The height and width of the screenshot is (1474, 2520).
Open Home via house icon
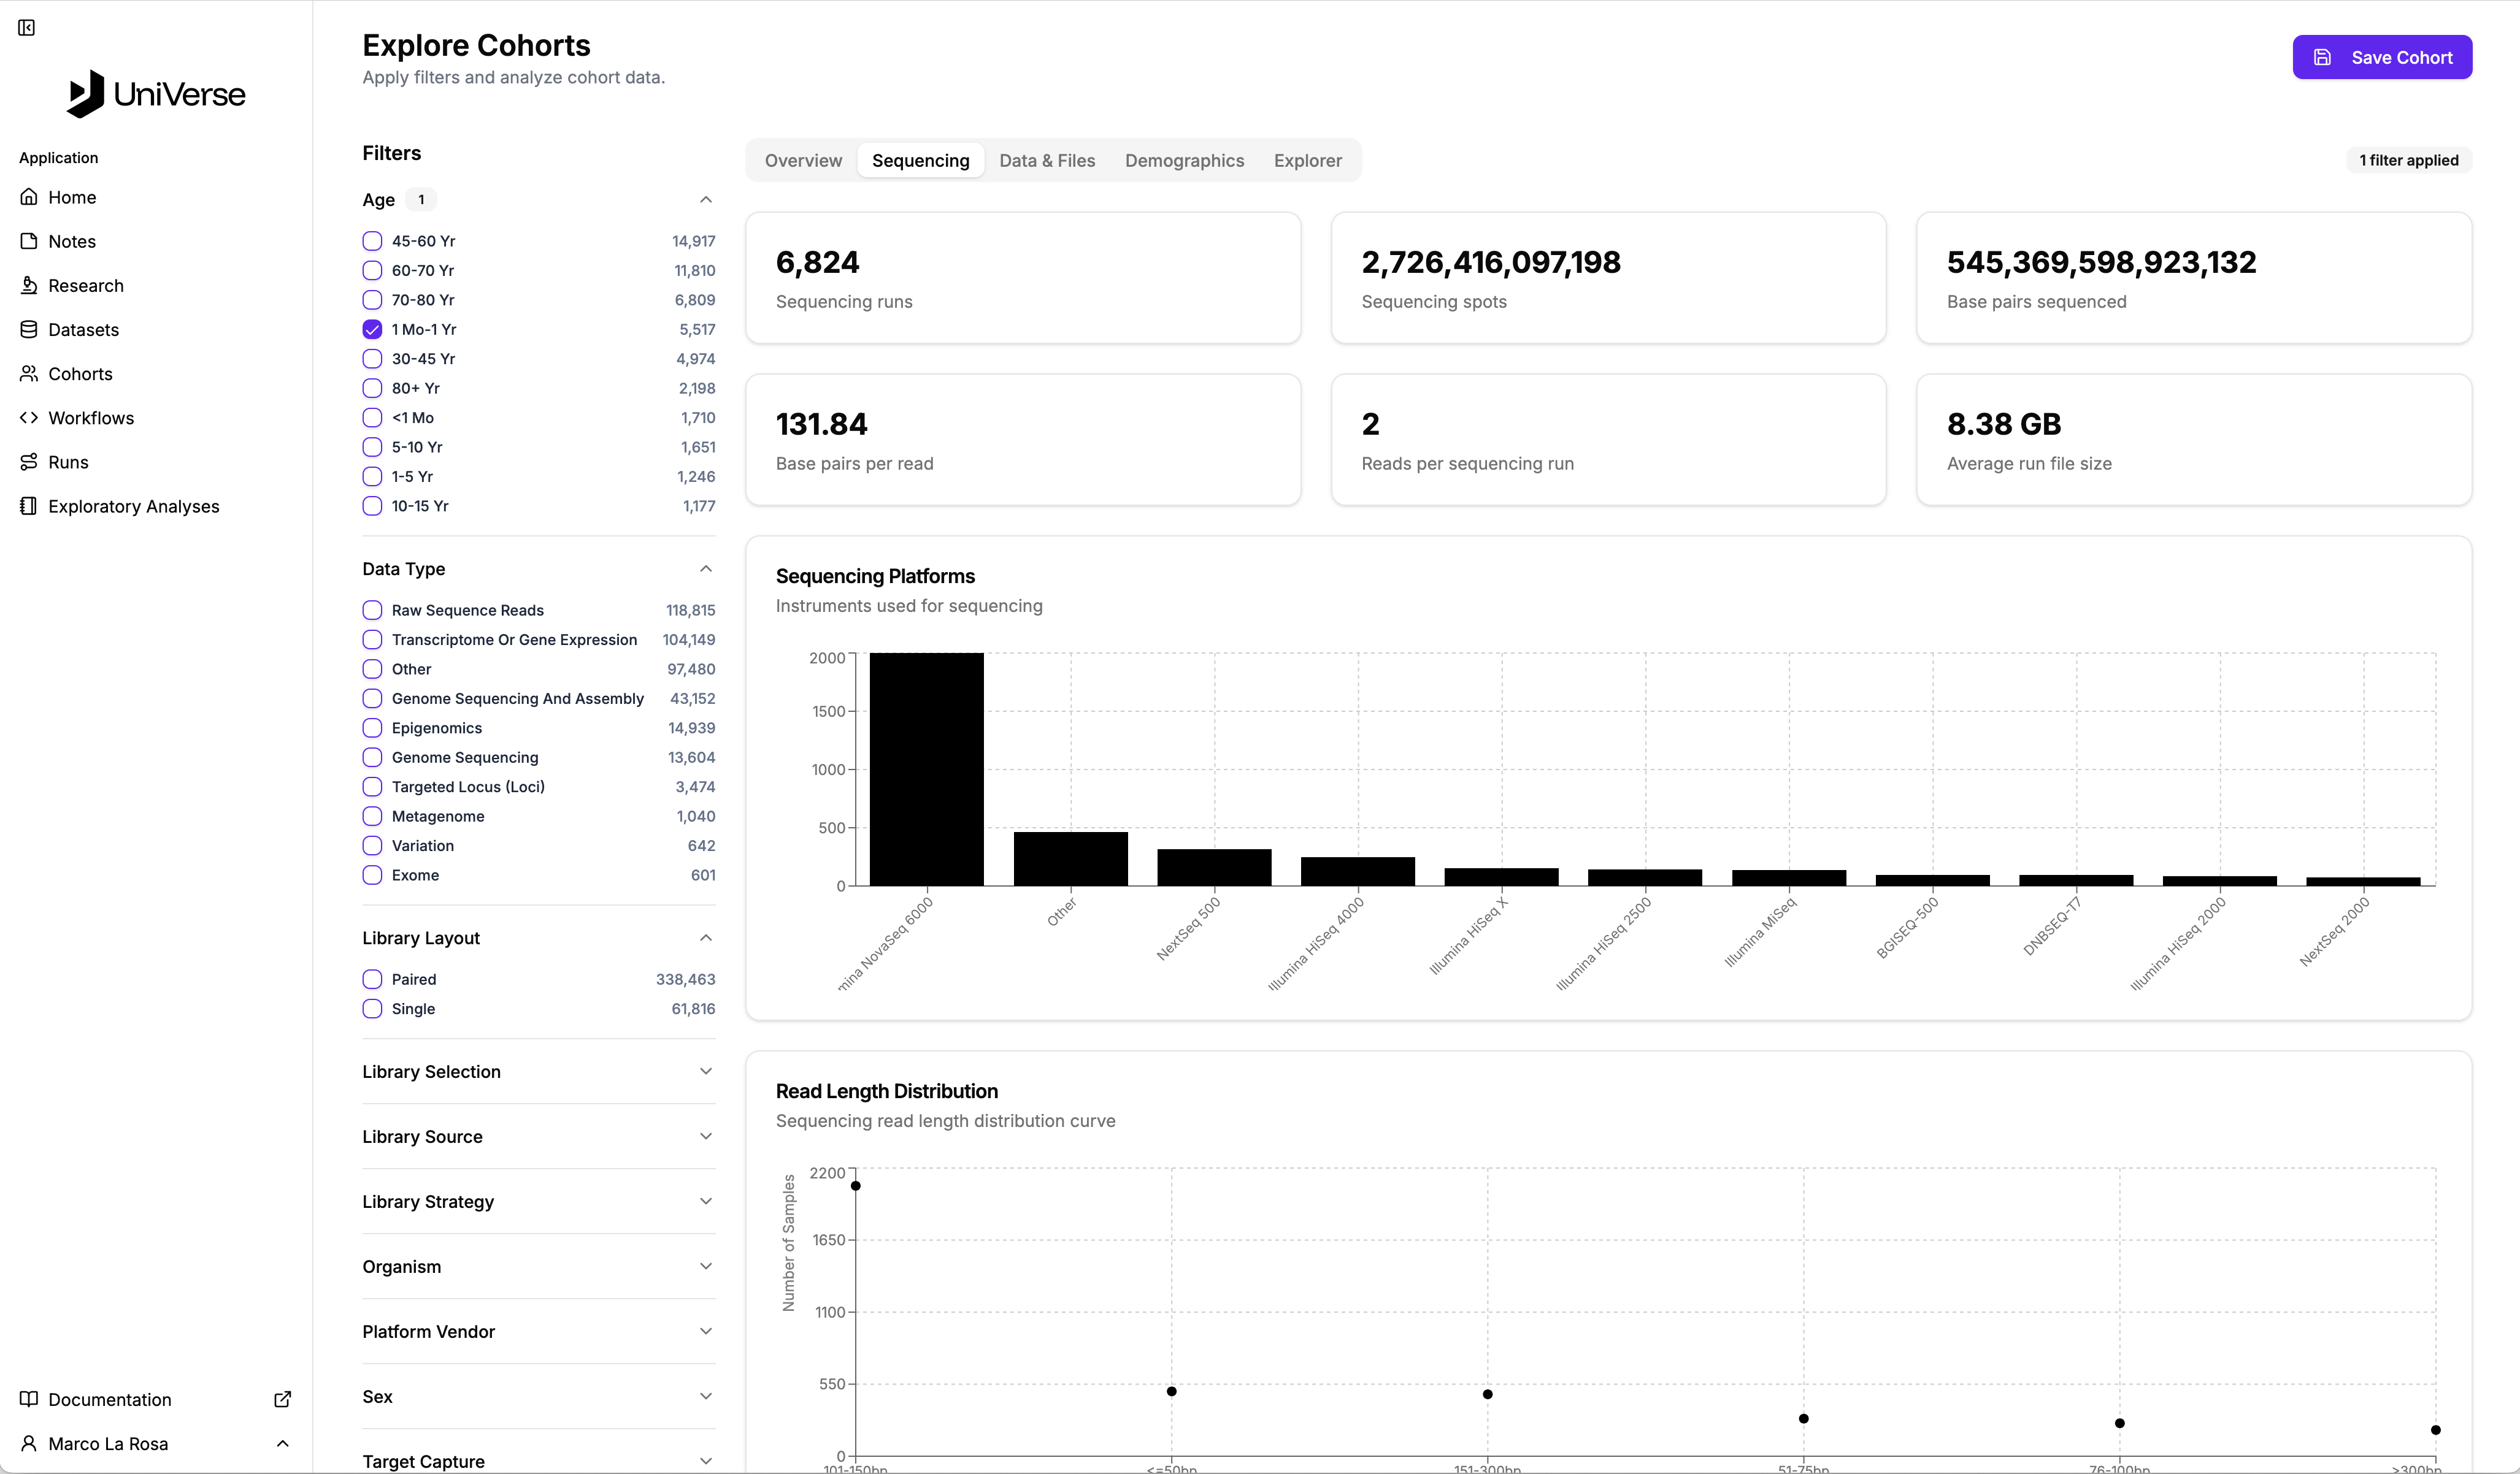tap(29, 197)
